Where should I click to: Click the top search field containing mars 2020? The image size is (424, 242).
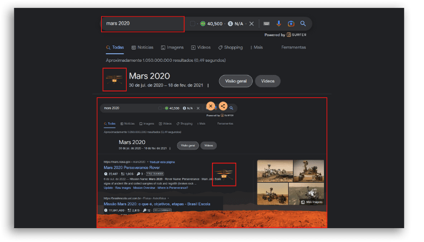pyautogui.click(x=143, y=24)
